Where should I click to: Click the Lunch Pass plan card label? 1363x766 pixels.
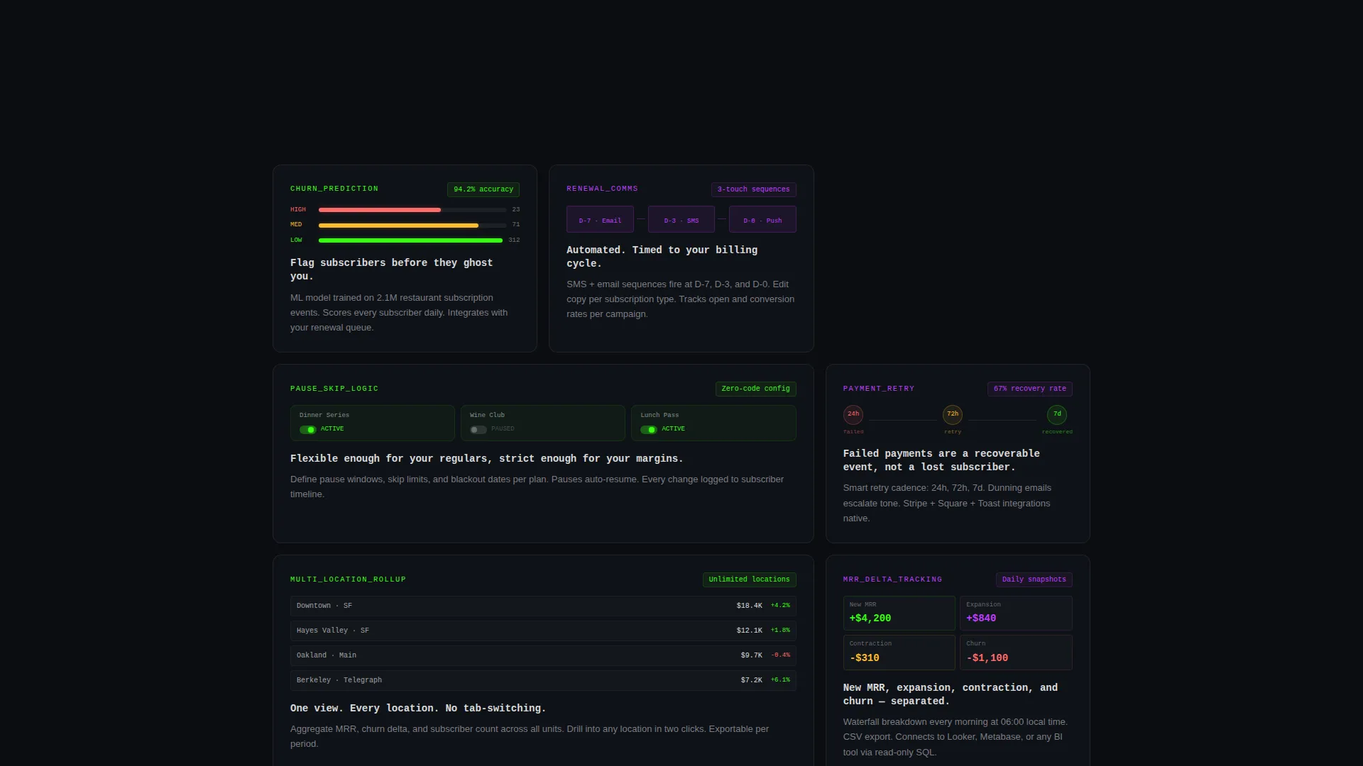click(x=659, y=416)
